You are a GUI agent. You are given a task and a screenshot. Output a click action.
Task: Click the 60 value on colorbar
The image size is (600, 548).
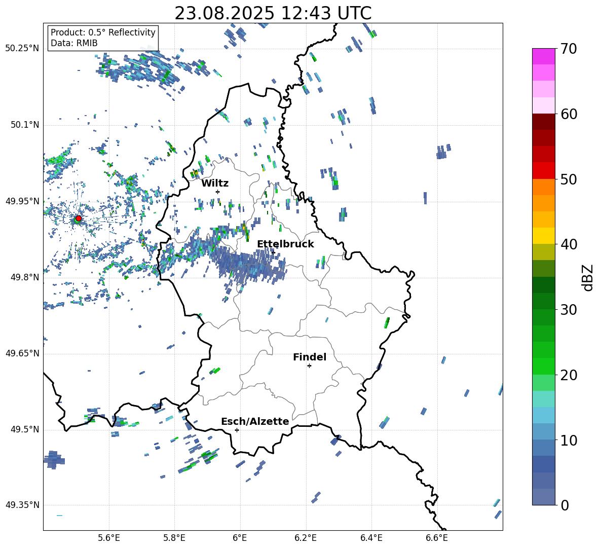[x=569, y=114]
